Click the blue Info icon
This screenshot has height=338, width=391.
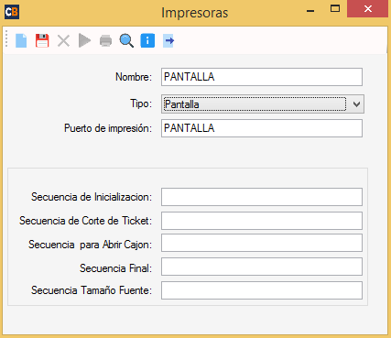click(147, 40)
